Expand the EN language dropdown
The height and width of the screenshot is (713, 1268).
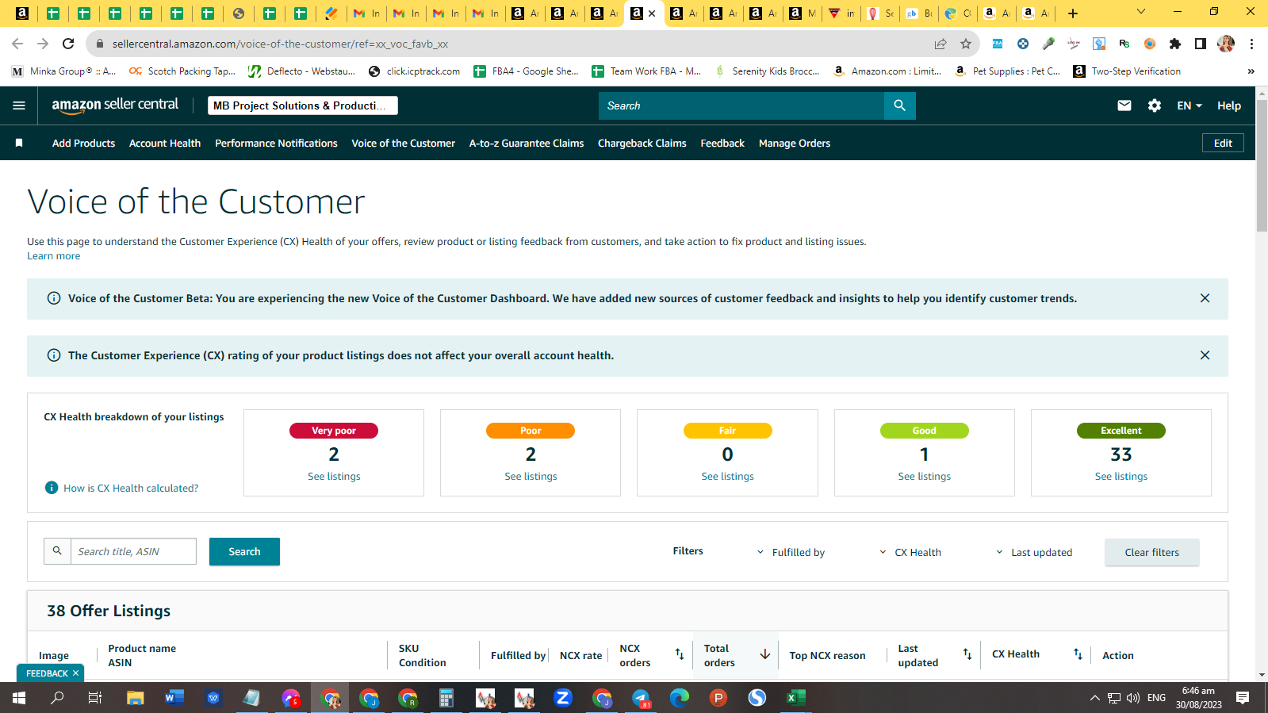[1189, 105]
